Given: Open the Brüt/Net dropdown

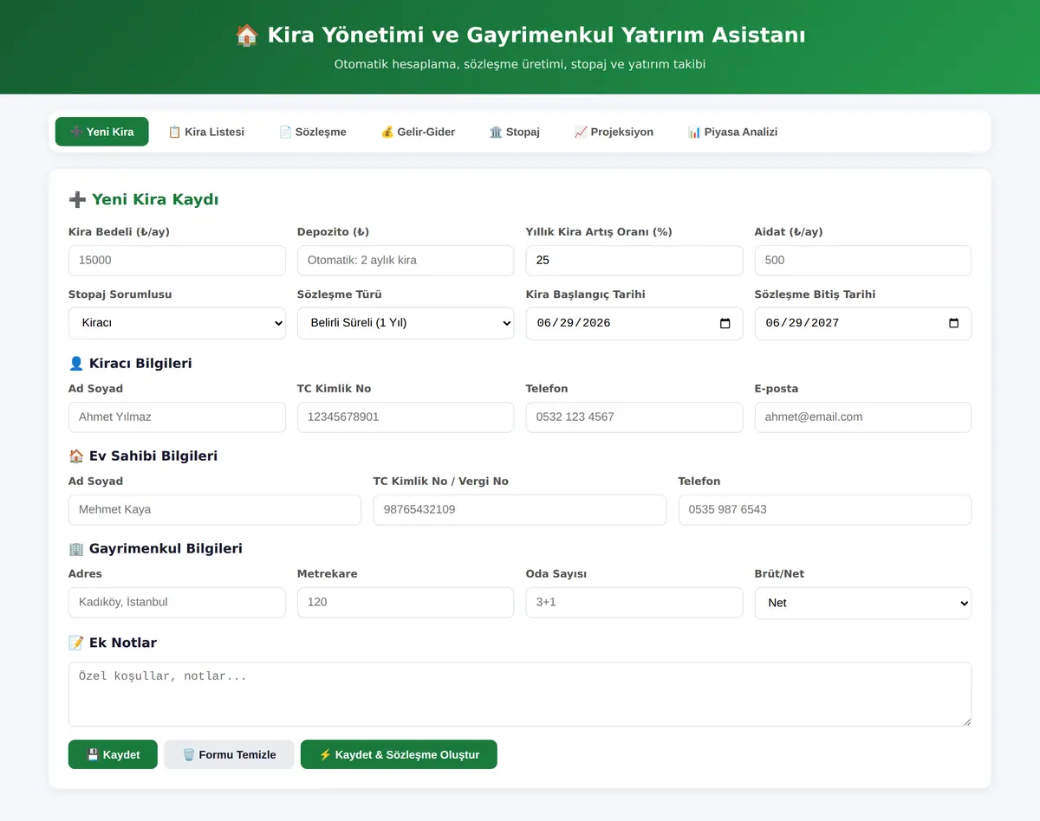Looking at the screenshot, I should tap(863, 603).
